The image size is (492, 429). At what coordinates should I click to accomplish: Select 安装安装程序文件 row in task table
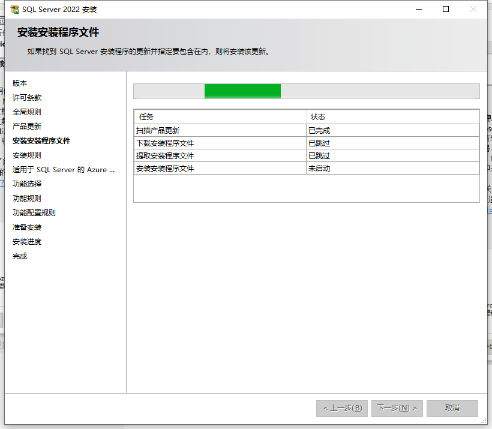(307, 168)
